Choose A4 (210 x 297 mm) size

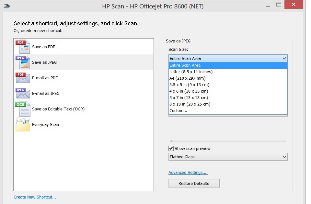pos(228,78)
